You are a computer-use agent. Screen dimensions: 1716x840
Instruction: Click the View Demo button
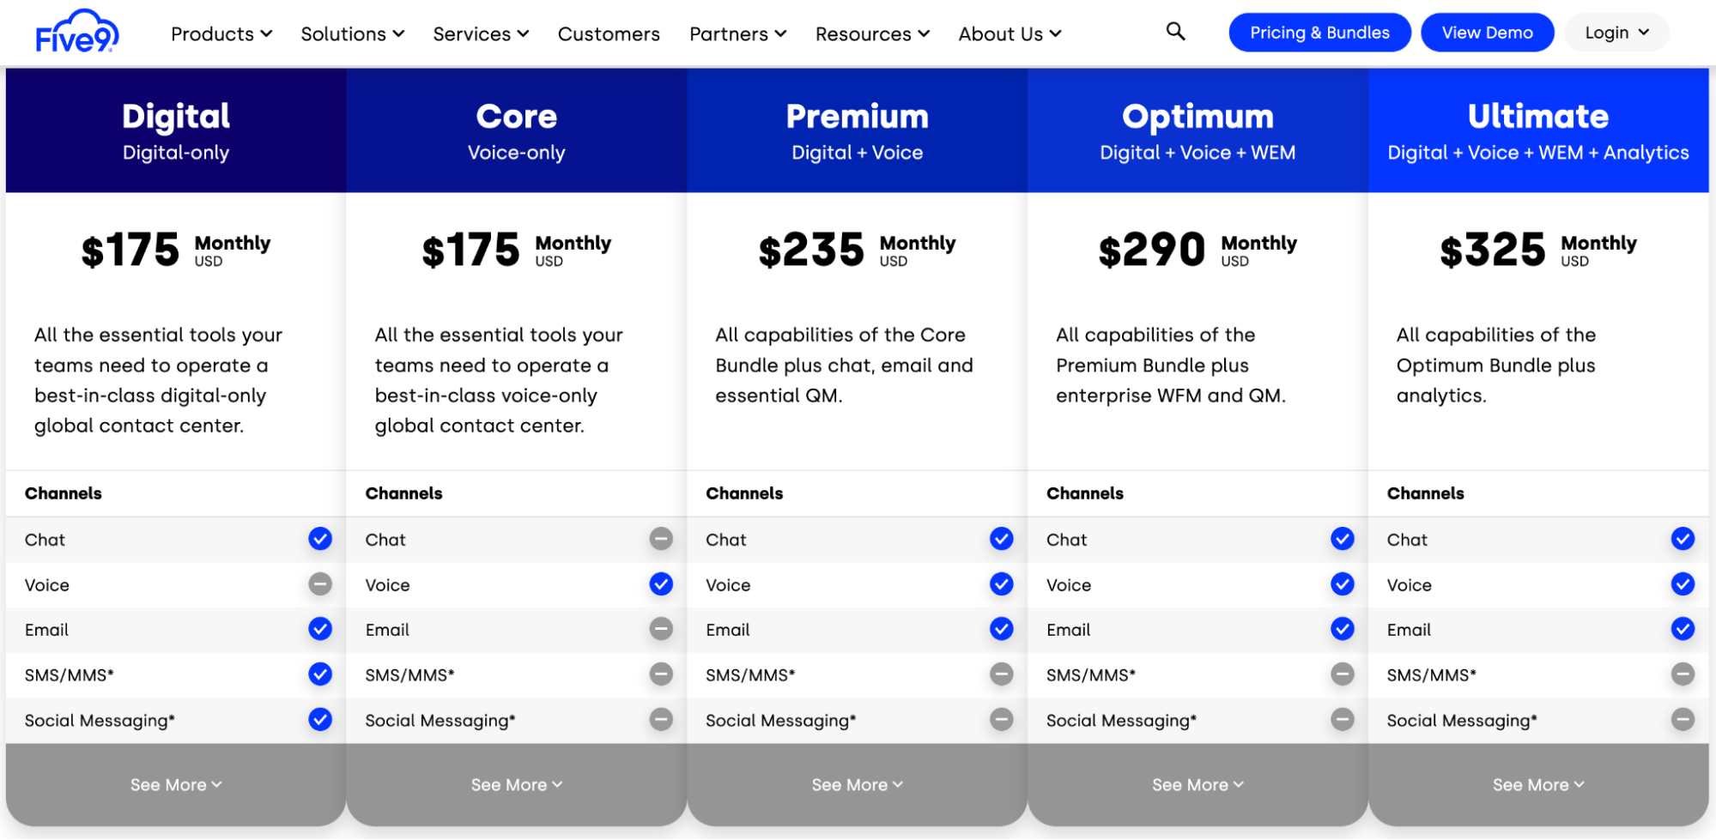click(x=1487, y=33)
